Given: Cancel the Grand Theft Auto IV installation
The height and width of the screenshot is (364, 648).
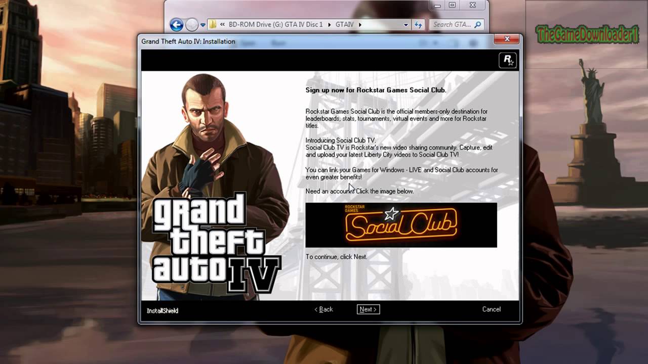Looking at the screenshot, I should pyautogui.click(x=491, y=309).
